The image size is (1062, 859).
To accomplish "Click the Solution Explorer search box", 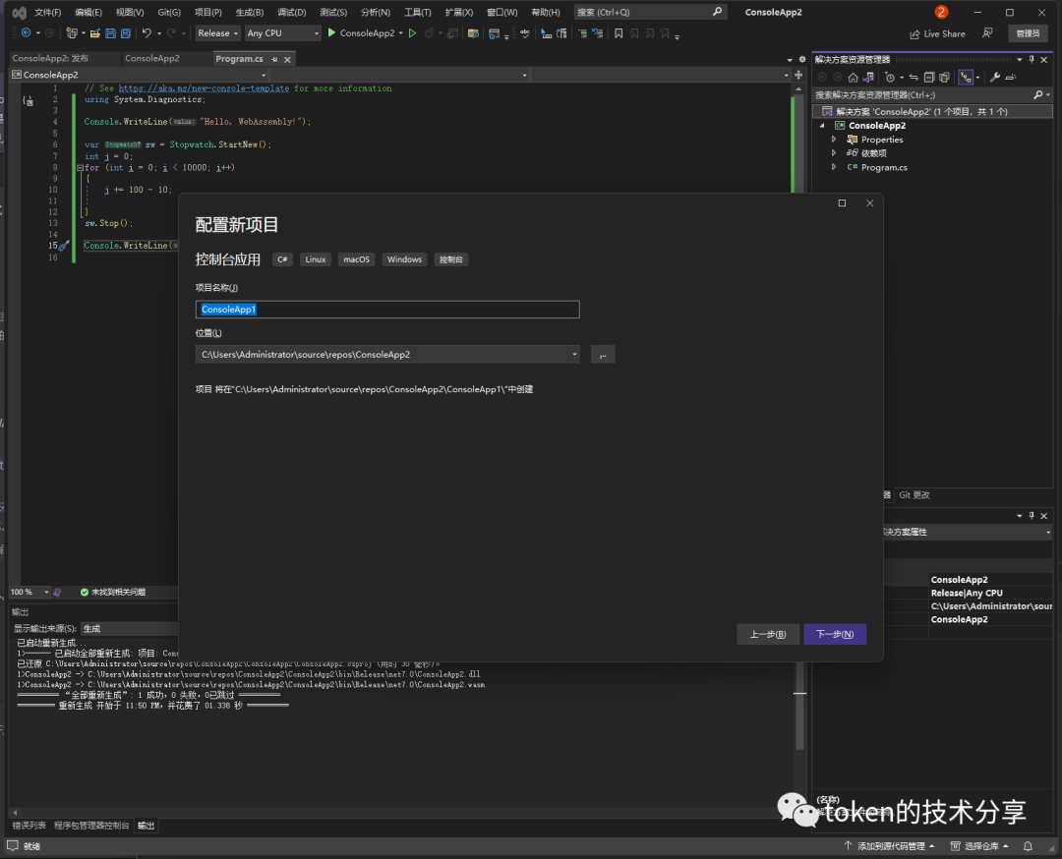I will (931, 95).
